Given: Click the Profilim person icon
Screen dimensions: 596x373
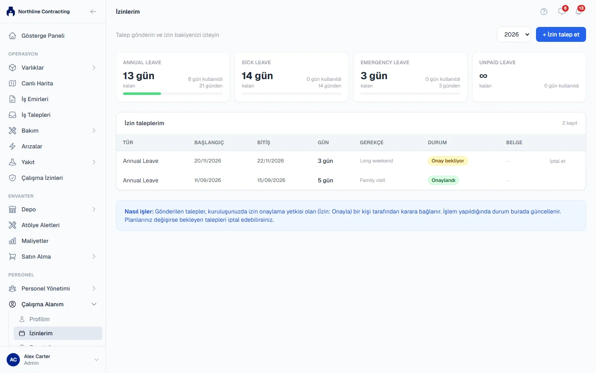Looking at the screenshot, I should pos(22,319).
